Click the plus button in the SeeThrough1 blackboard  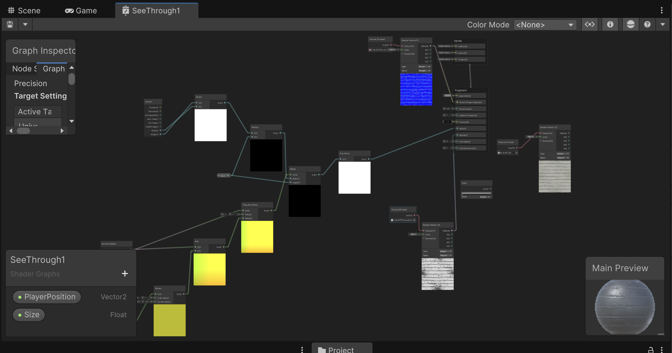click(125, 273)
